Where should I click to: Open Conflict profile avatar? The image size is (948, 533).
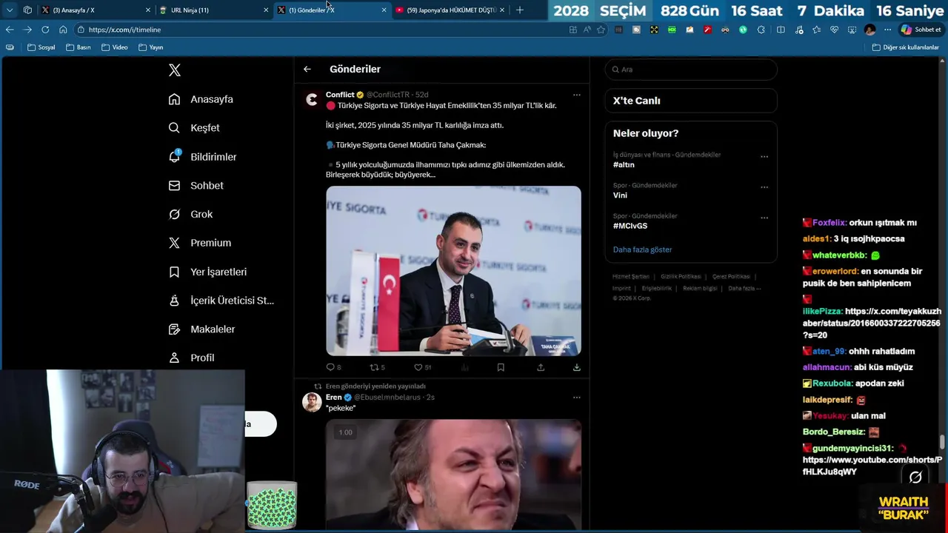point(312,99)
